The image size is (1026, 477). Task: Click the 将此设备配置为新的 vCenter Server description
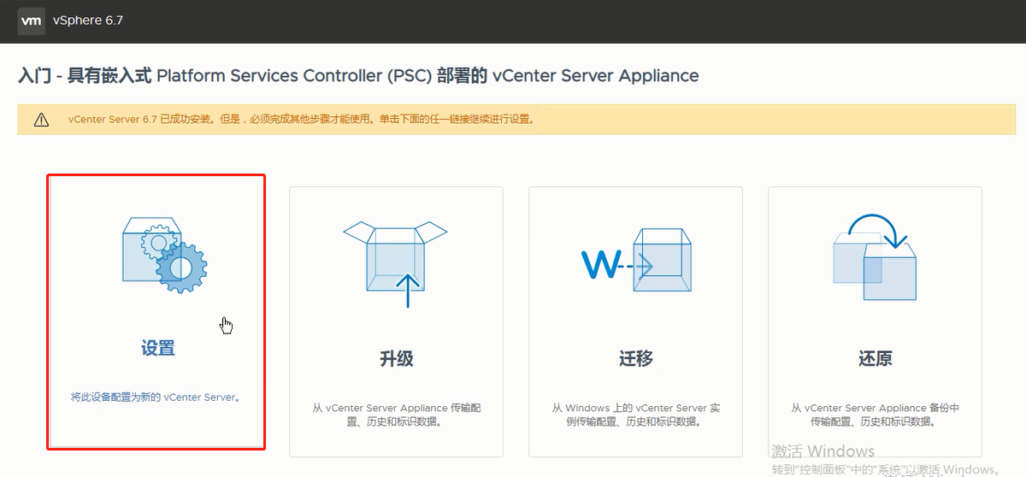156,397
